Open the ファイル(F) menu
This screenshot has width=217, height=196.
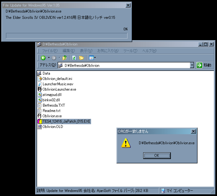click(x=50, y=51)
